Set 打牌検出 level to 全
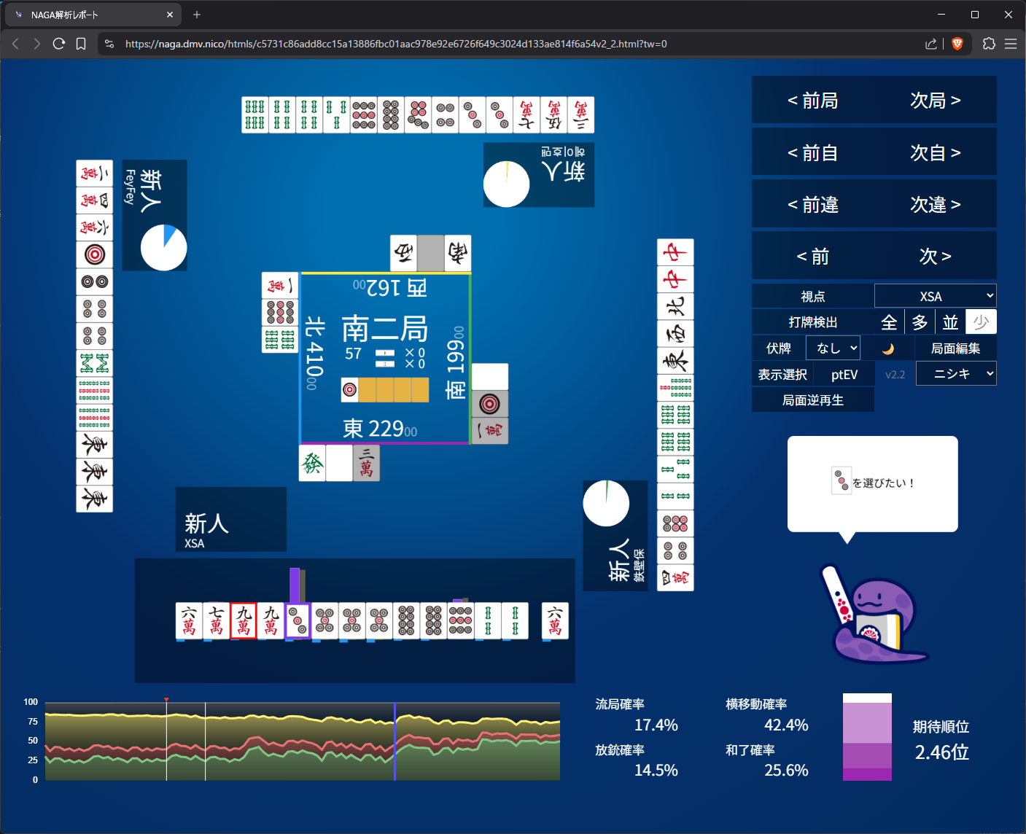Screen dimensions: 1026x834 point(889,322)
